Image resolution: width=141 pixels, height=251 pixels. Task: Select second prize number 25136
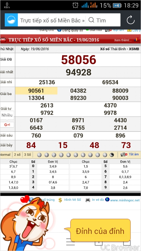pos(47,82)
